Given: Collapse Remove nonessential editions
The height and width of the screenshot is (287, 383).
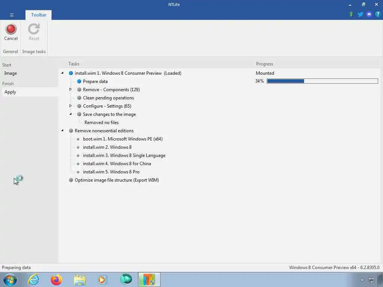Looking at the screenshot, I should coord(62,130).
